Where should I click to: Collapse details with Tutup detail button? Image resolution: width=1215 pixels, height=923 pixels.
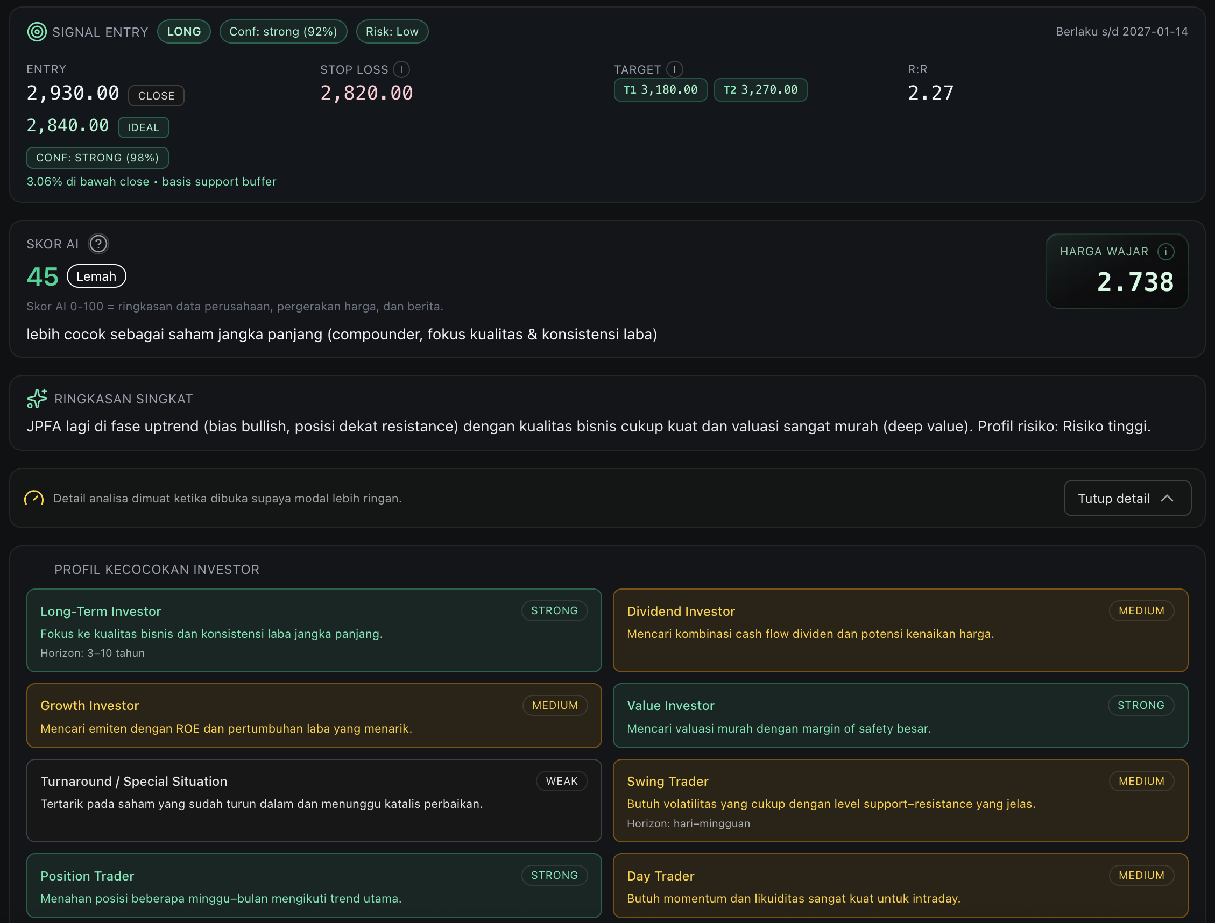pyautogui.click(x=1127, y=498)
